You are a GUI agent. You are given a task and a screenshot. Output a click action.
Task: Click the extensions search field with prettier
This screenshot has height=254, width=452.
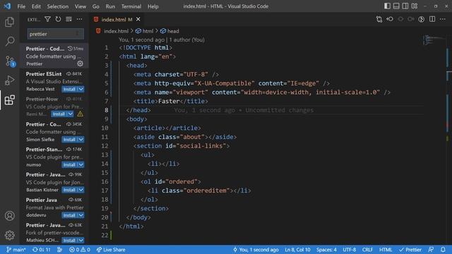(55, 34)
